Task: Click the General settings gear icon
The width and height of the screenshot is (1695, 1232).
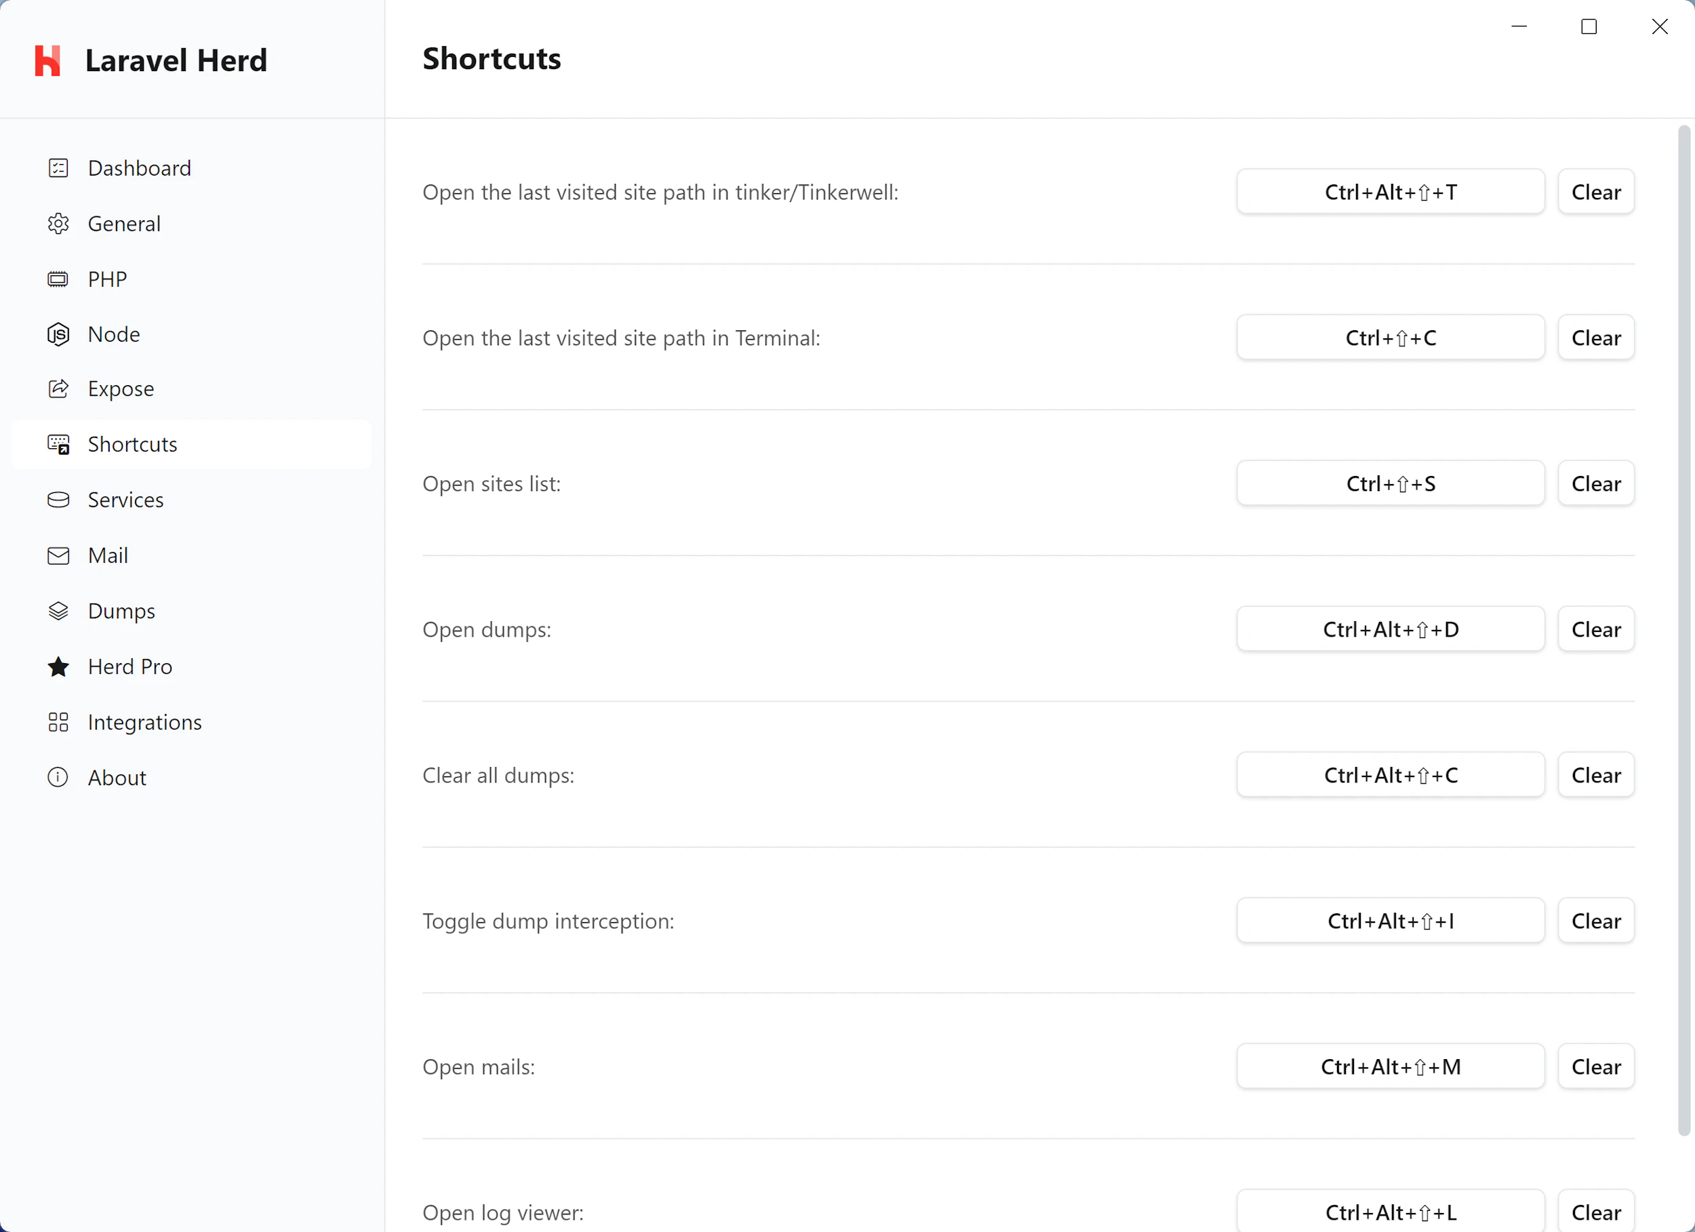Action: 58,223
